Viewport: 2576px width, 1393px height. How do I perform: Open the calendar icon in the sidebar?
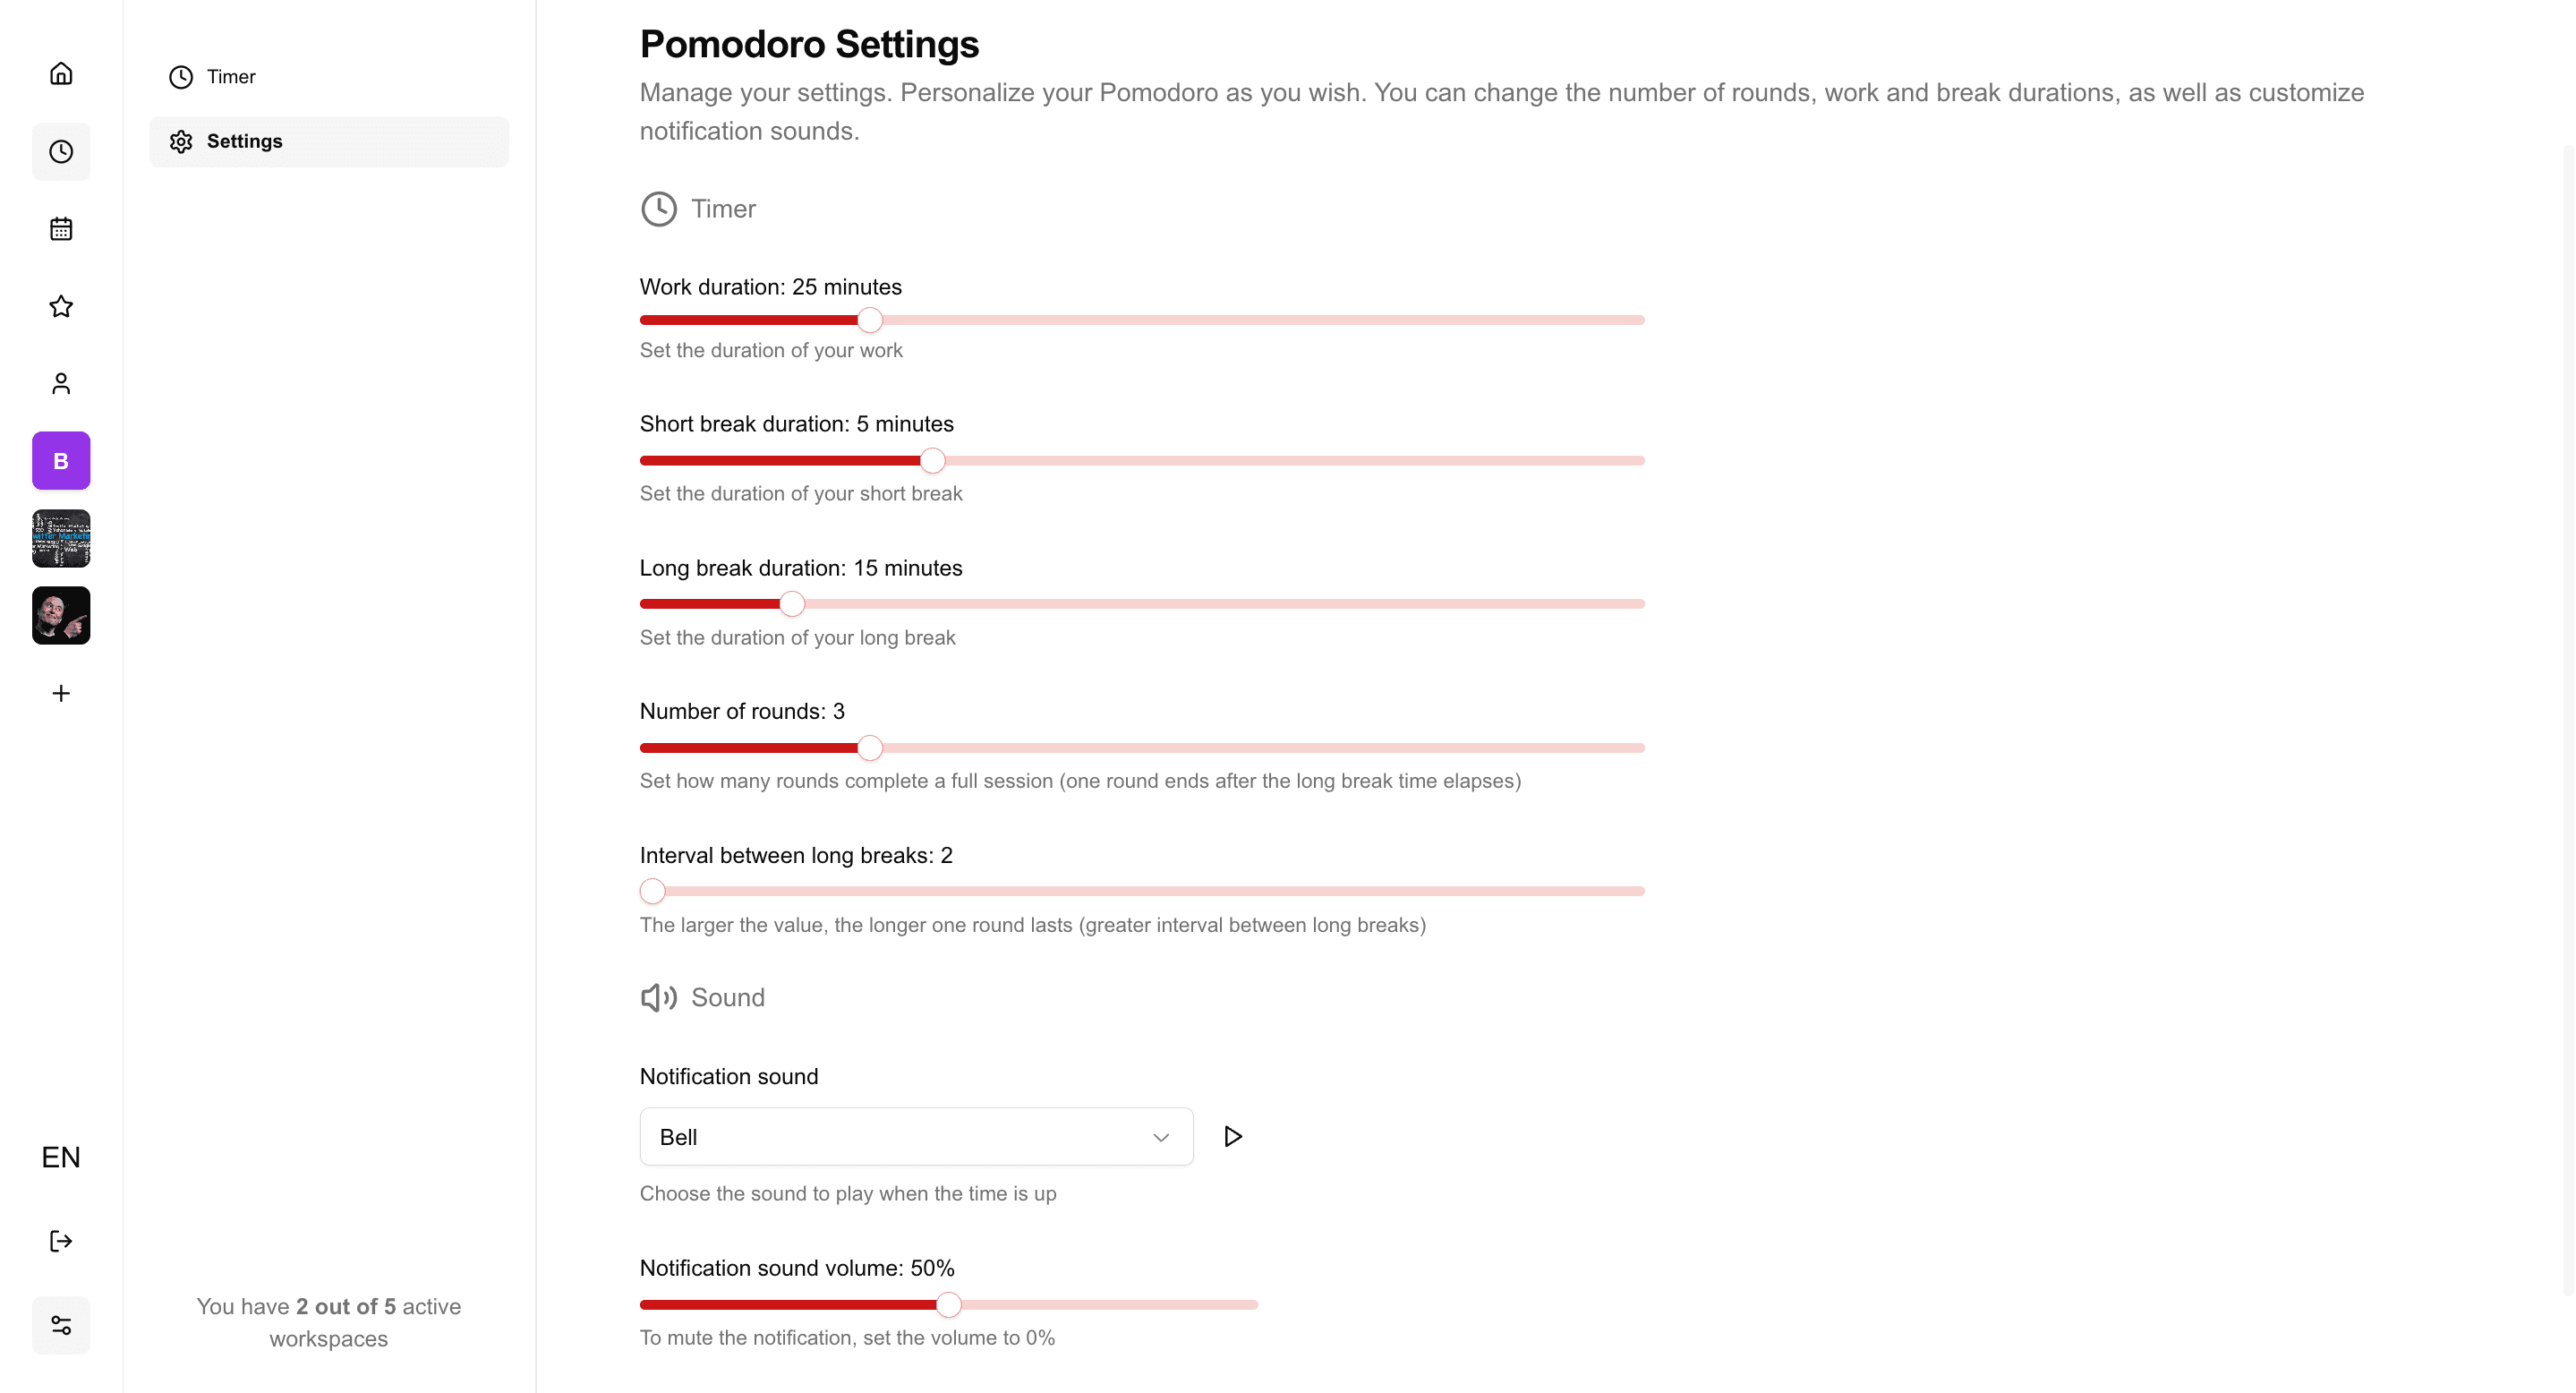(x=60, y=229)
